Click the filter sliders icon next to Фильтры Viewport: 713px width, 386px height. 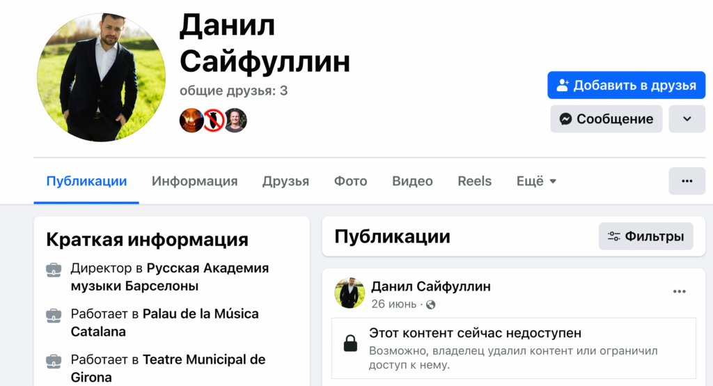pos(614,236)
